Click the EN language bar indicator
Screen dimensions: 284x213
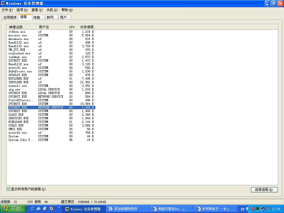[242, 209]
